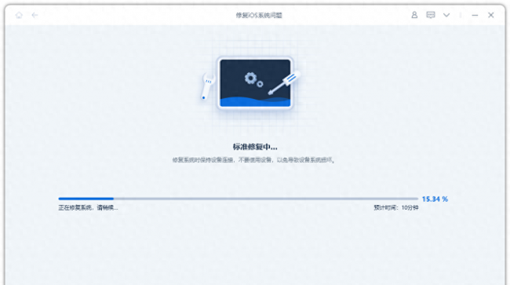The height and width of the screenshot is (285, 510).
Task: Click the 正在修复系统 status text
Action: tap(88, 207)
